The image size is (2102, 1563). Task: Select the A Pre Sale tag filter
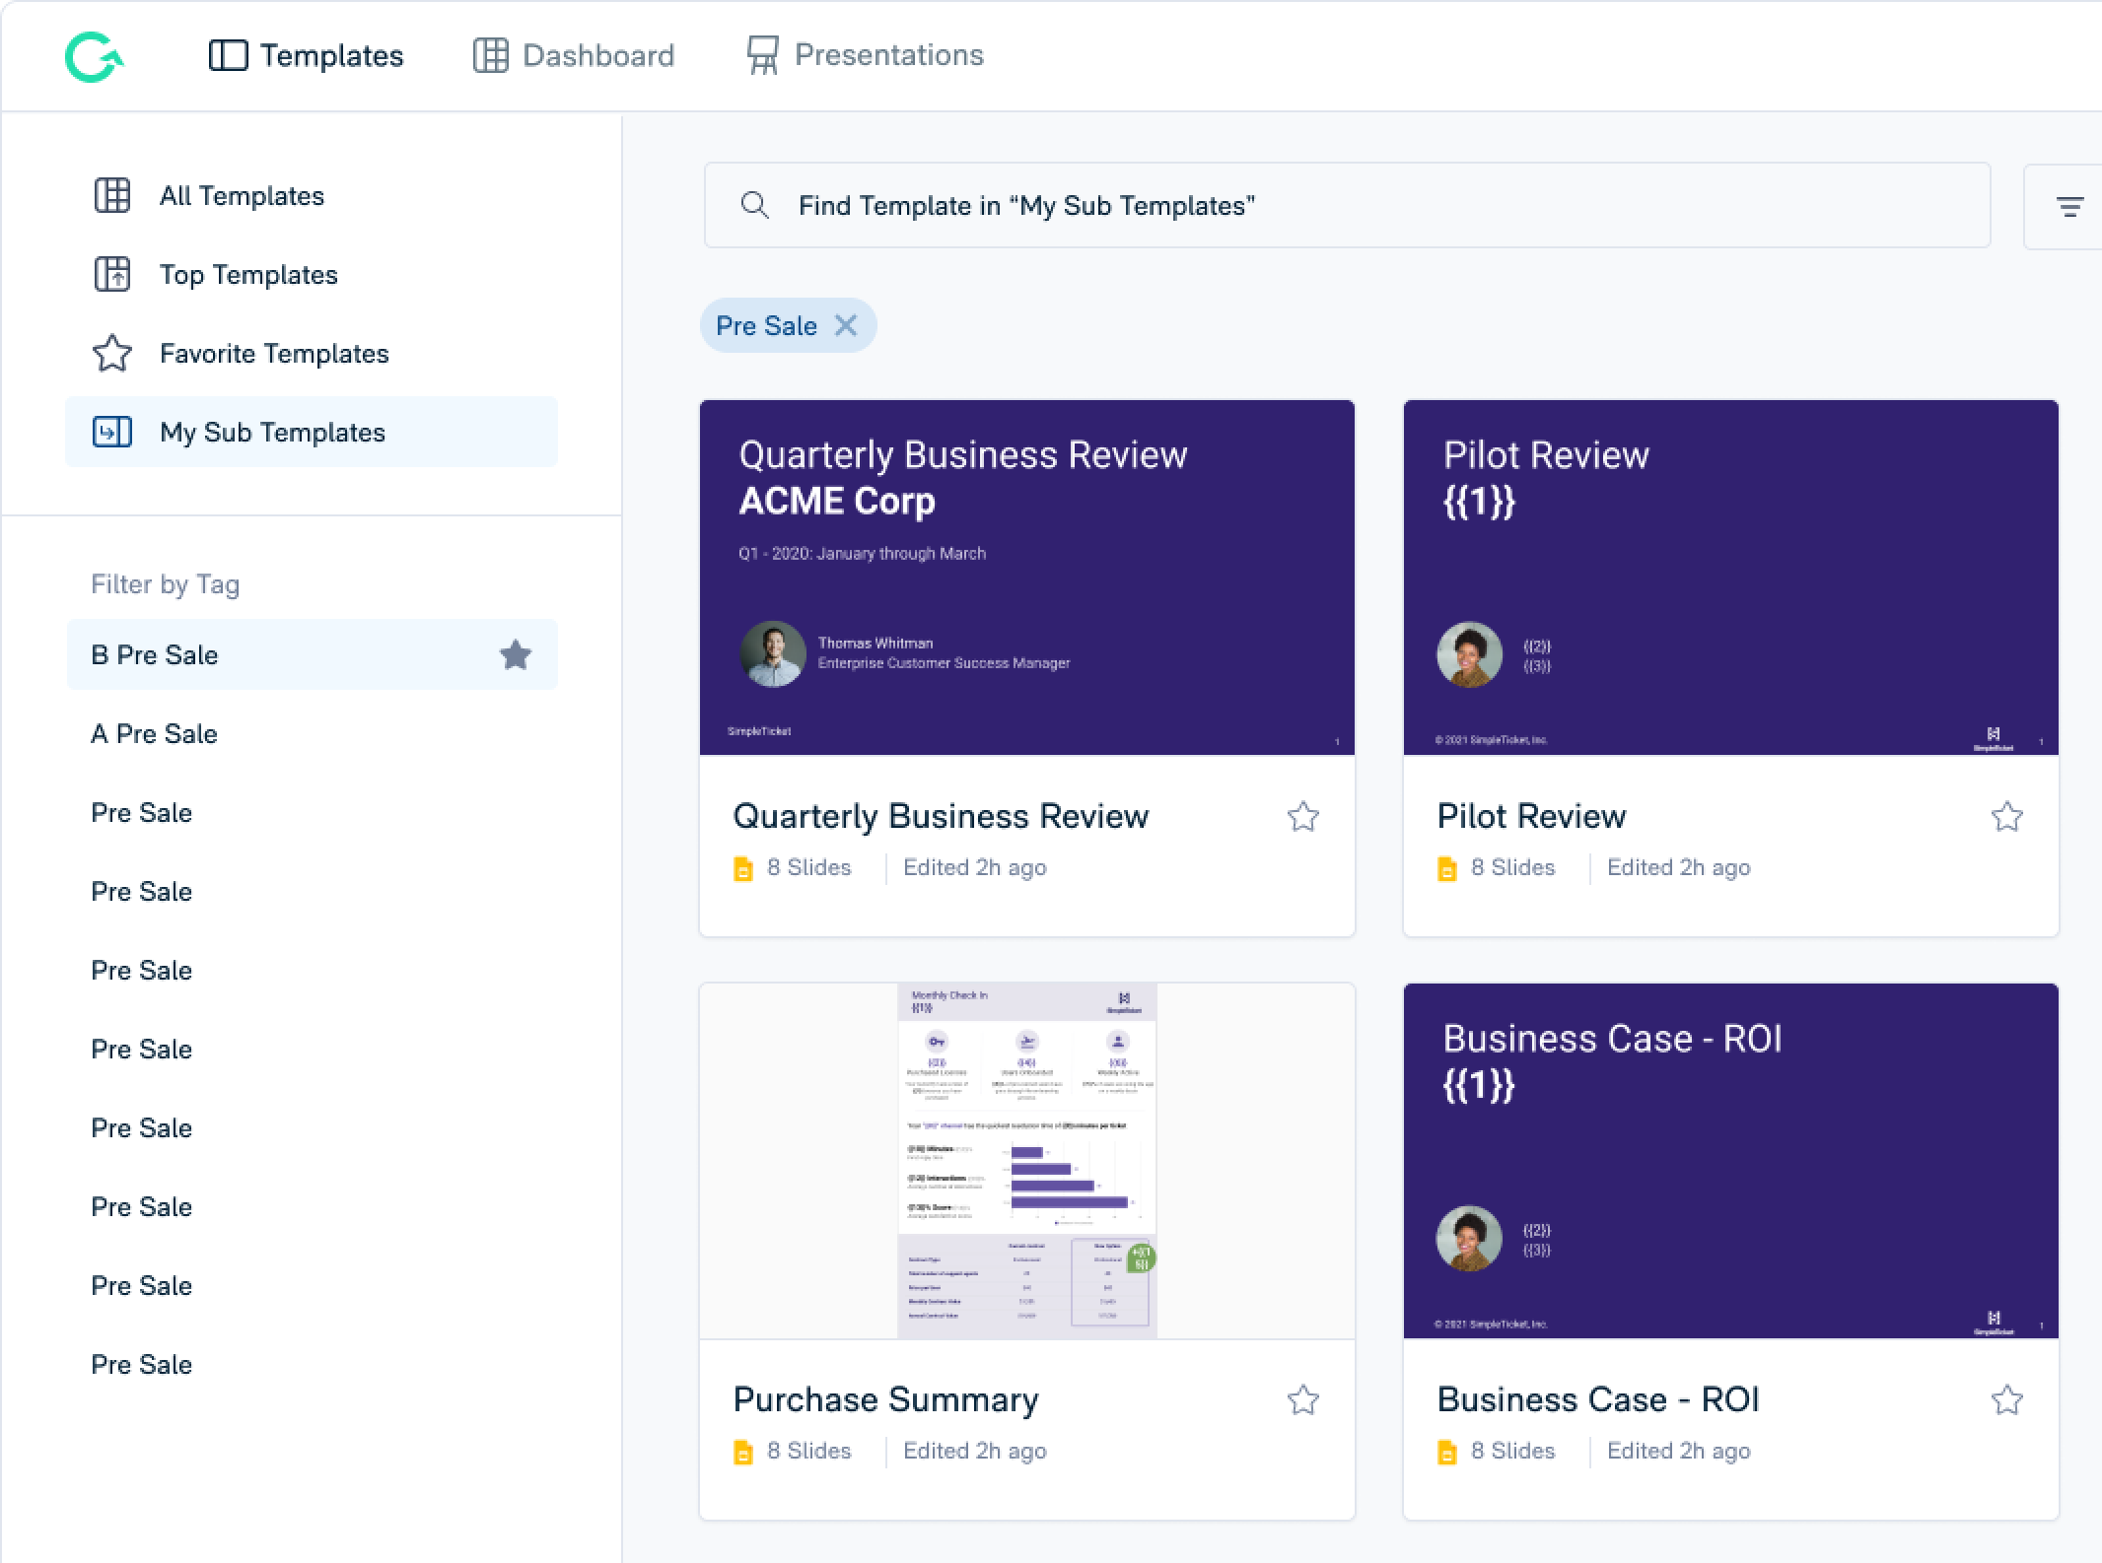pyautogui.click(x=154, y=733)
